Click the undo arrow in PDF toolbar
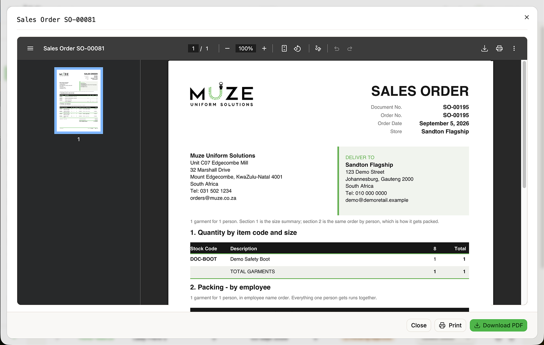 click(337, 48)
